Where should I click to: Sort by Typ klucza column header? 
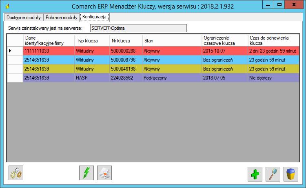click(x=92, y=40)
